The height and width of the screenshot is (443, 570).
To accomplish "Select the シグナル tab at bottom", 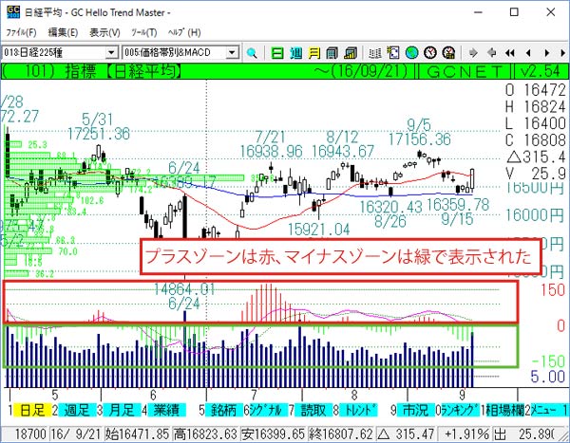I will tap(268, 411).
